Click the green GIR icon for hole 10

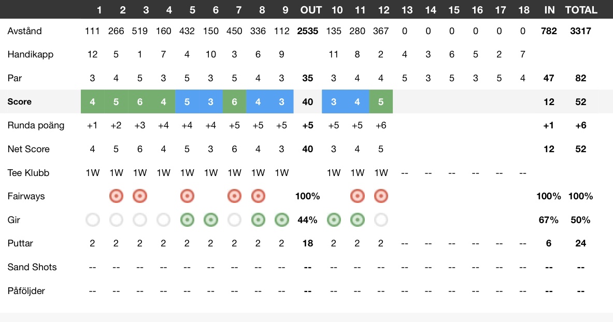[334, 220]
